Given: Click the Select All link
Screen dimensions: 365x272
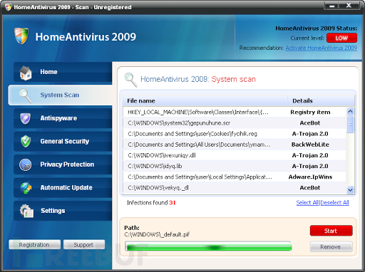Looking at the screenshot, I should point(307,202).
